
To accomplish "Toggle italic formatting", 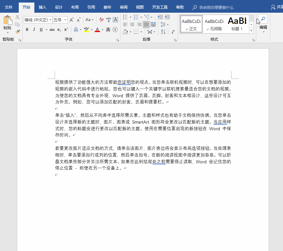I will (x=34, y=29).
